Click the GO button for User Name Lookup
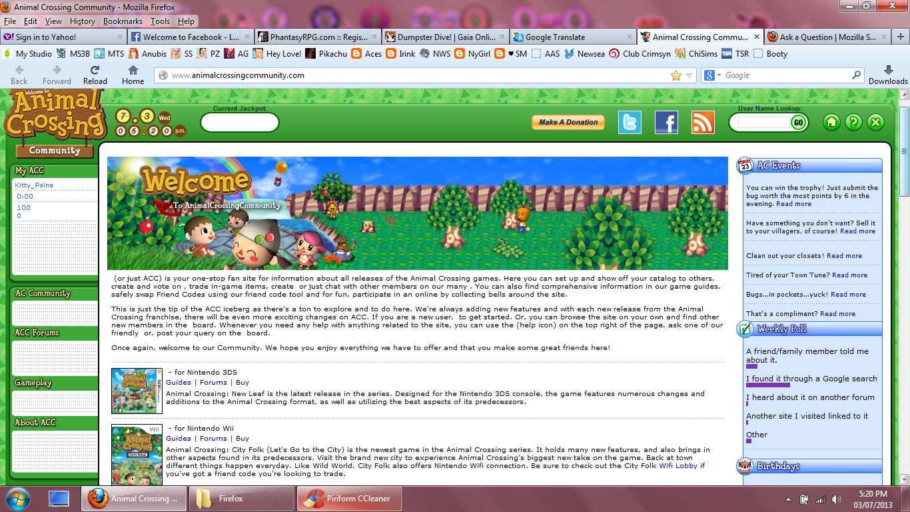This screenshot has width=910, height=512. click(x=798, y=123)
